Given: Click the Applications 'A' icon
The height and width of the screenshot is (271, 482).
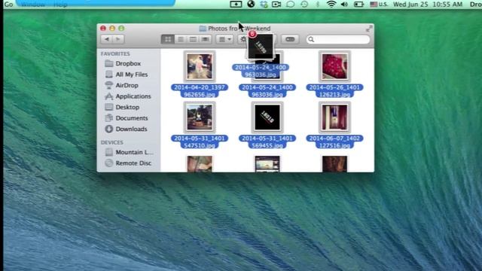Looking at the screenshot, I should [x=108, y=96].
